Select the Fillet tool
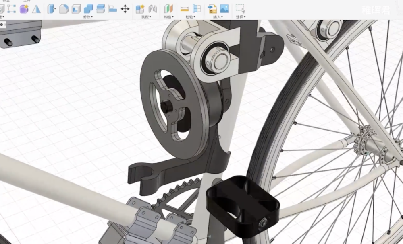The image size is (403, 244). coord(64,9)
